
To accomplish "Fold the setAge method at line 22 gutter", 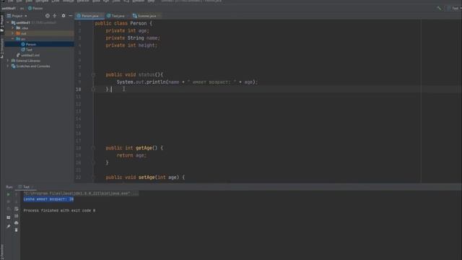I will pos(93,177).
